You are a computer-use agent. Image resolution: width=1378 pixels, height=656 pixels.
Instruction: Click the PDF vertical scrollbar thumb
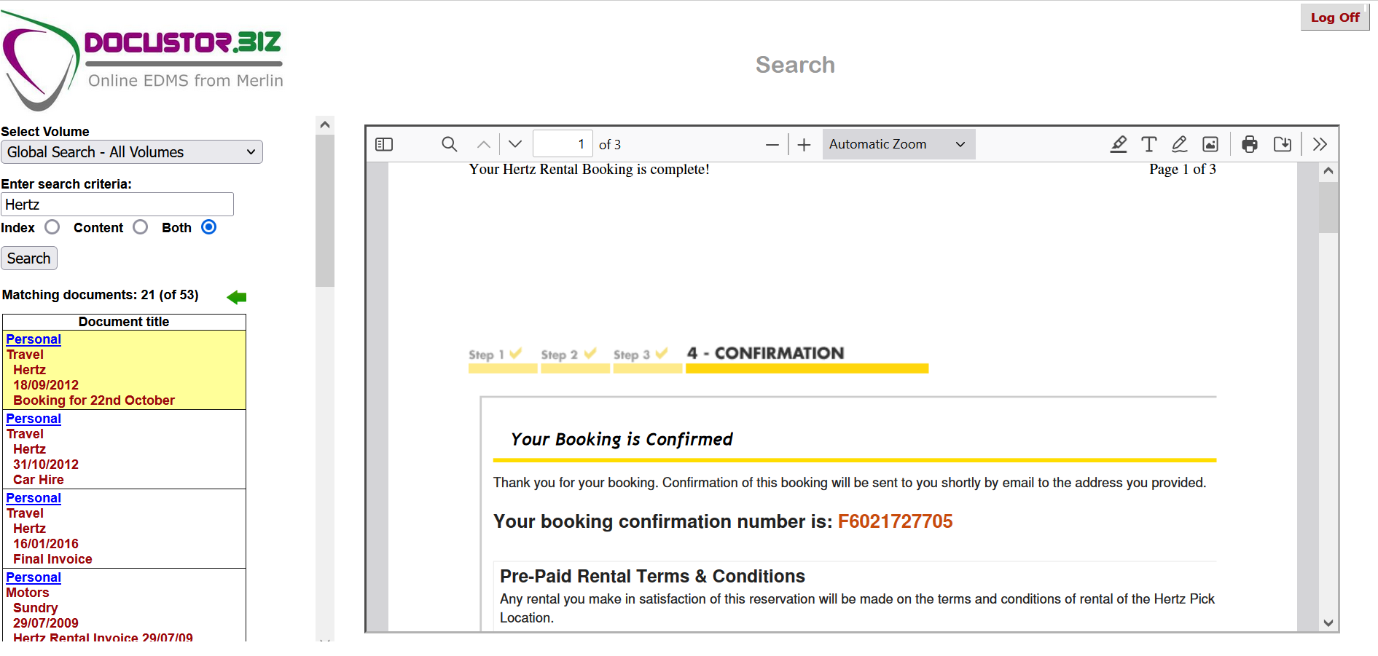point(1328,208)
